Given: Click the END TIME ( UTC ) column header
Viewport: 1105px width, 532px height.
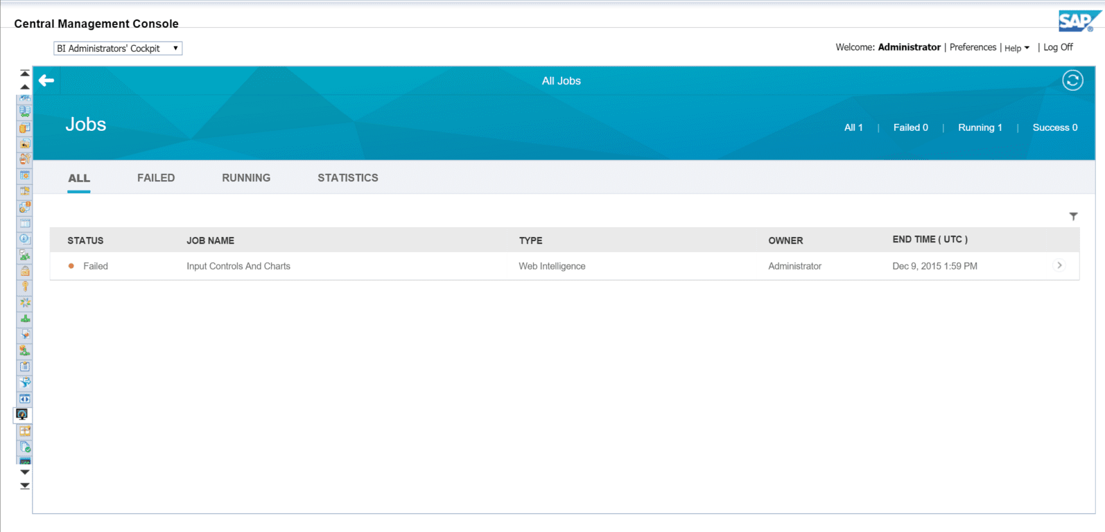Looking at the screenshot, I should coord(930,239).
